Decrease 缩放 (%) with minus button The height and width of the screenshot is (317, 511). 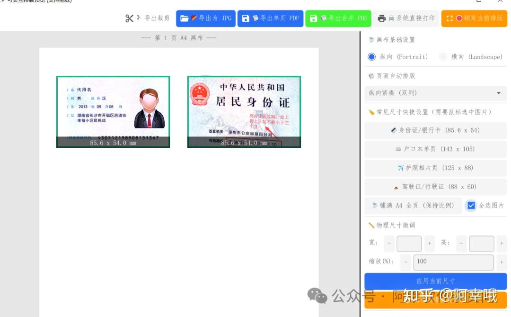406,262
